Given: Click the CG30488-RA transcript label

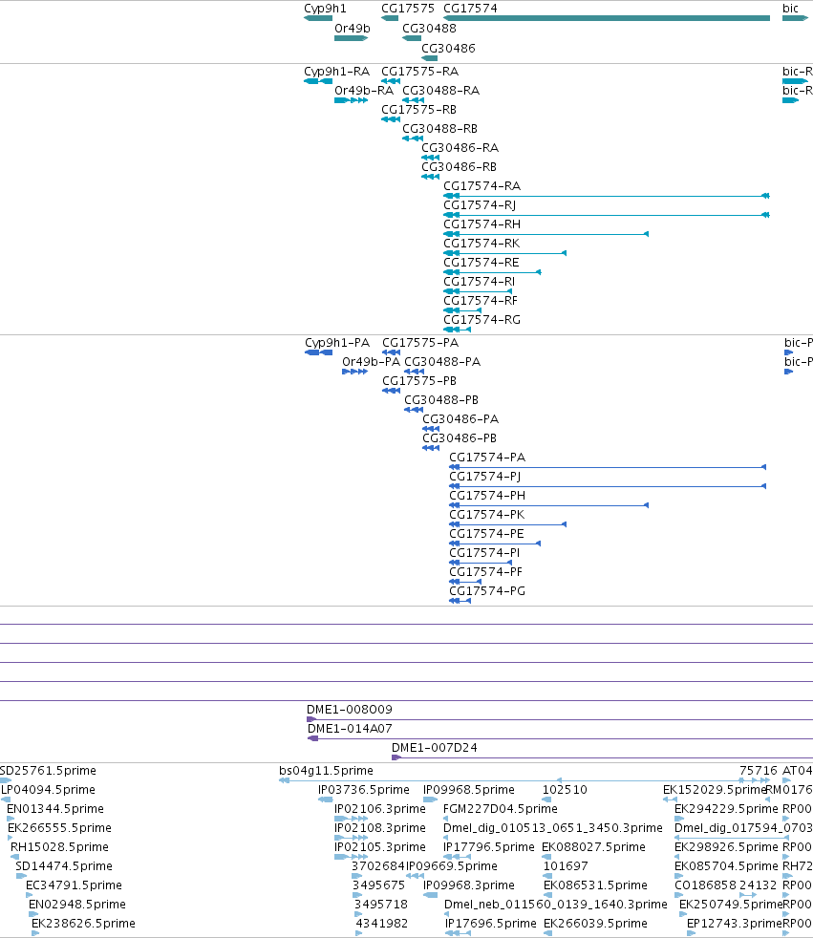Looking at the screenshot, I should click(x=441, y=91).
